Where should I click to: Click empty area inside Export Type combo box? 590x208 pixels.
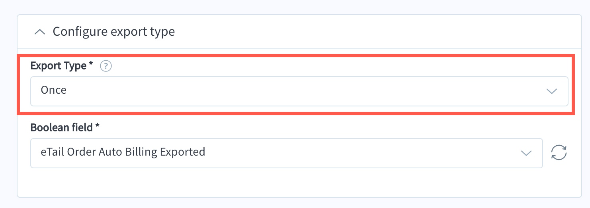pyautogui.click(x=303, y=91)
